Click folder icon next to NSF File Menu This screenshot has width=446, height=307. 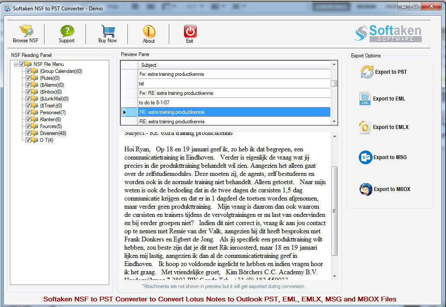(28, 64)
